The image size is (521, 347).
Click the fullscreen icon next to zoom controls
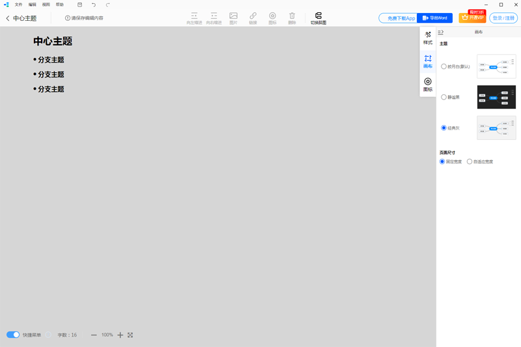click(x=130, y=335)
